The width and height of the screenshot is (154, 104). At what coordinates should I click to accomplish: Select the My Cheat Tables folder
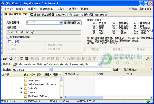coord(38,96)
